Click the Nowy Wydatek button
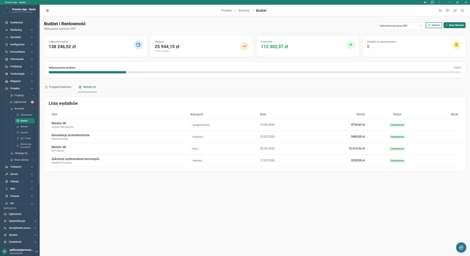 454,25
